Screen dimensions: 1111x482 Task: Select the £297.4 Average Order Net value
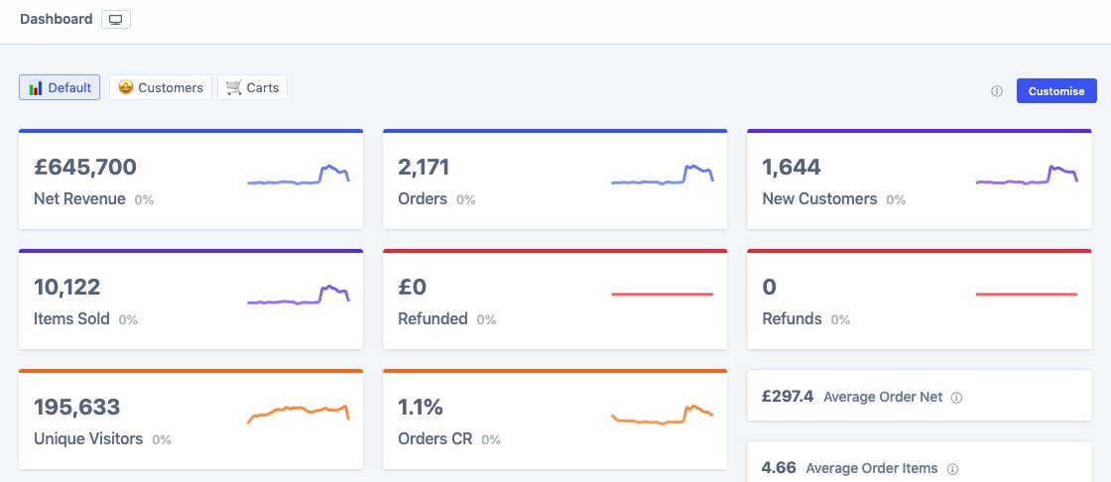pos(788,397)
